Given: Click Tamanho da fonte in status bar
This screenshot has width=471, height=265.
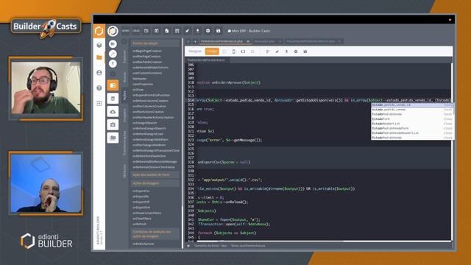Looking at the screenshot, I should pyautogui.click(x=210, y=246).
